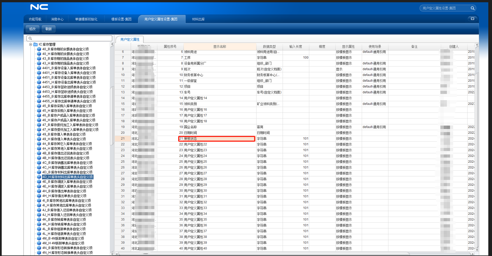Click the 刷新 button

[49, 29]
